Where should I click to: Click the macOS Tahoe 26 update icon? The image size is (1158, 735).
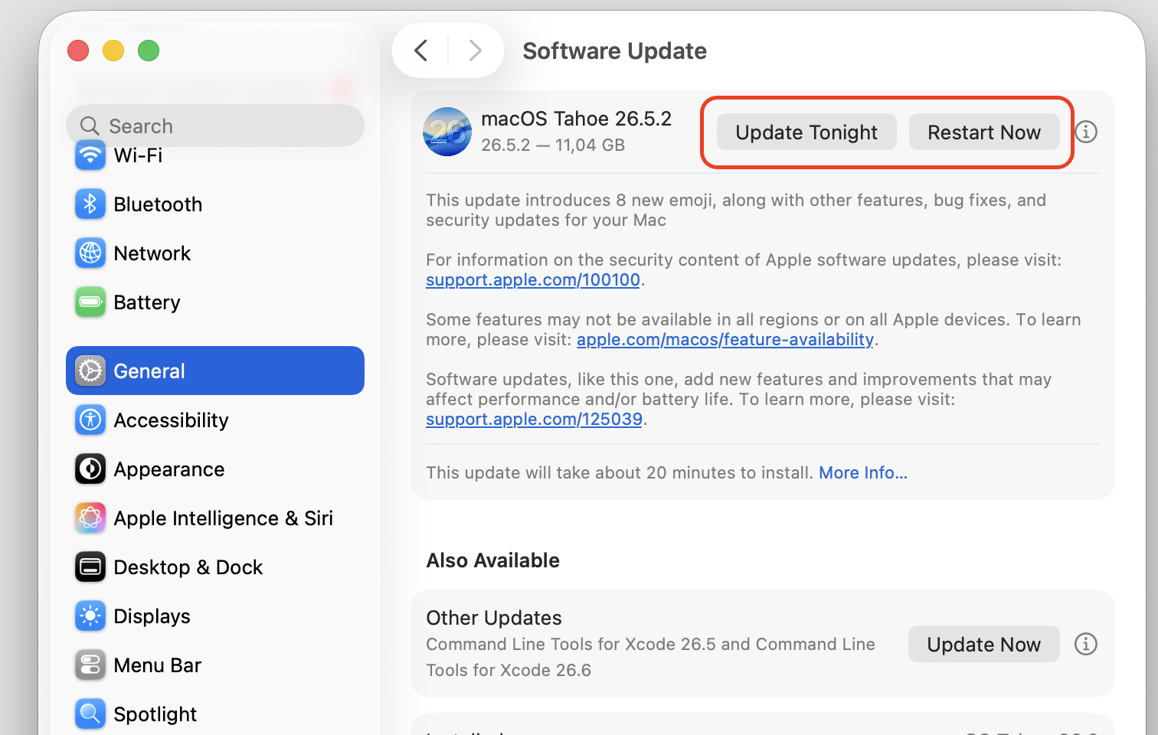[x=447, y=132]
